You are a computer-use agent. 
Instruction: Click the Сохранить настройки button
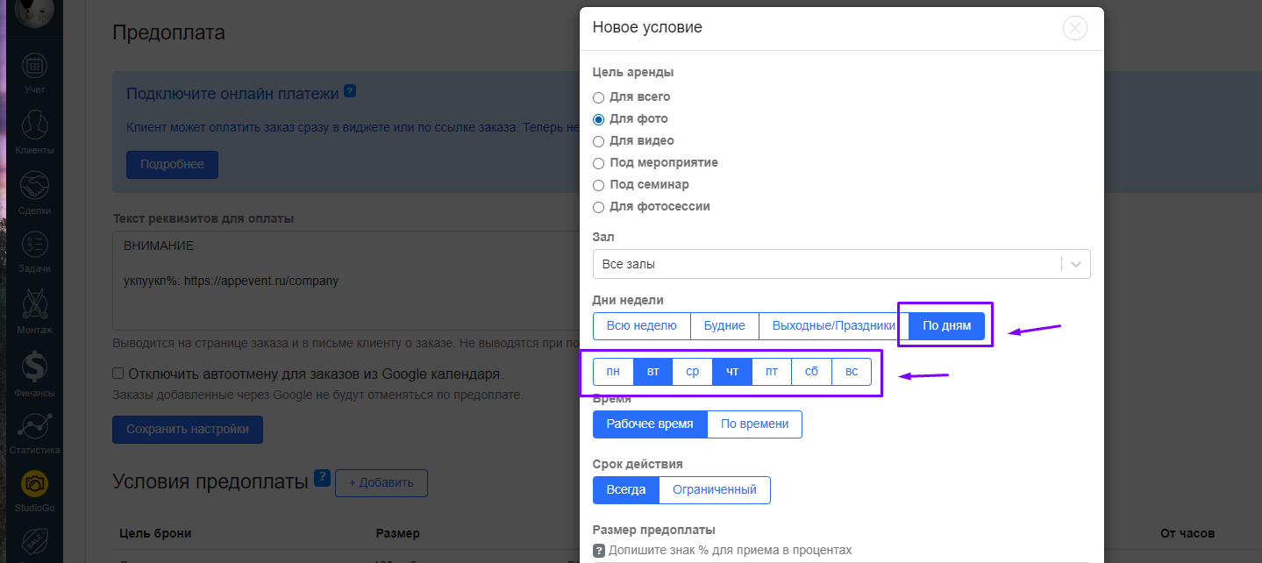(x=188, y=430)
